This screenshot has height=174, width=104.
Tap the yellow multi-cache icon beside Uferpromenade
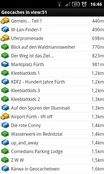click(x=5, y=38)
